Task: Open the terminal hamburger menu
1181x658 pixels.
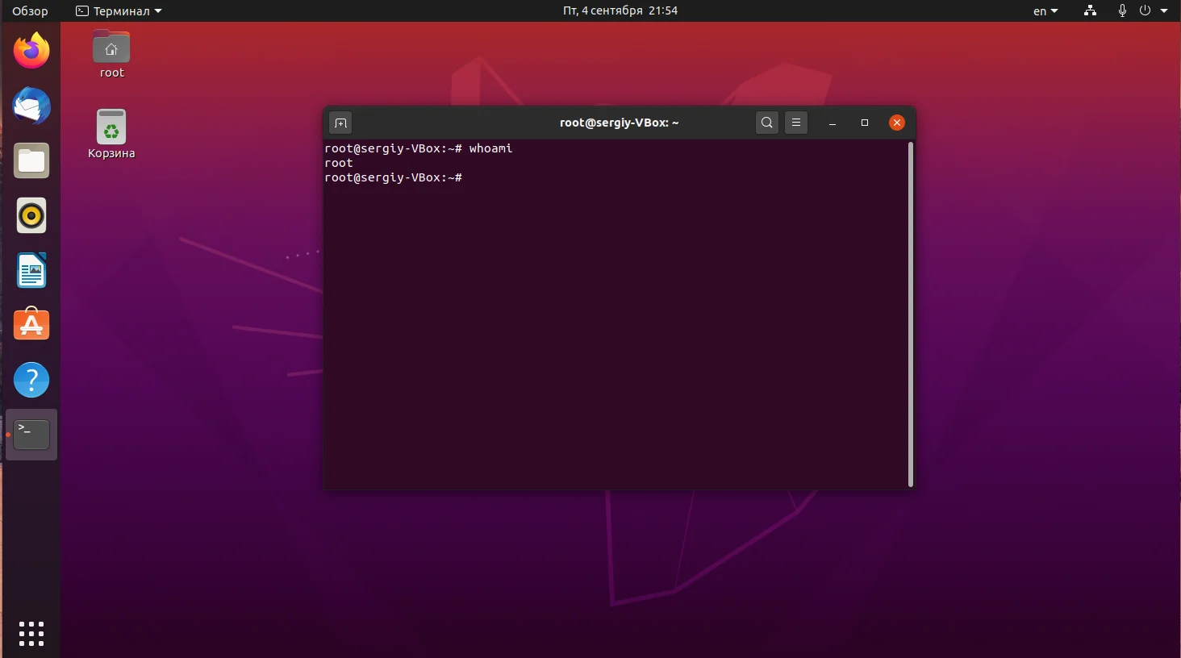Action: (796, 123)
